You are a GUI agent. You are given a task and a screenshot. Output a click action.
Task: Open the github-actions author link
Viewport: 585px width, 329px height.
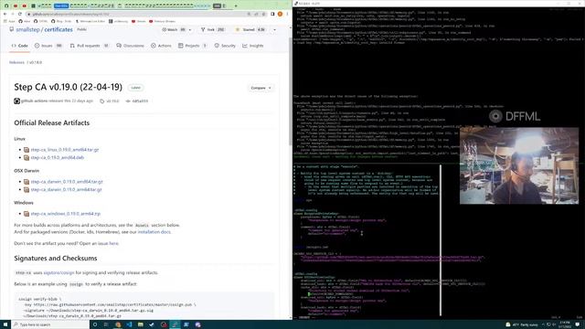[x=34, y=101]
